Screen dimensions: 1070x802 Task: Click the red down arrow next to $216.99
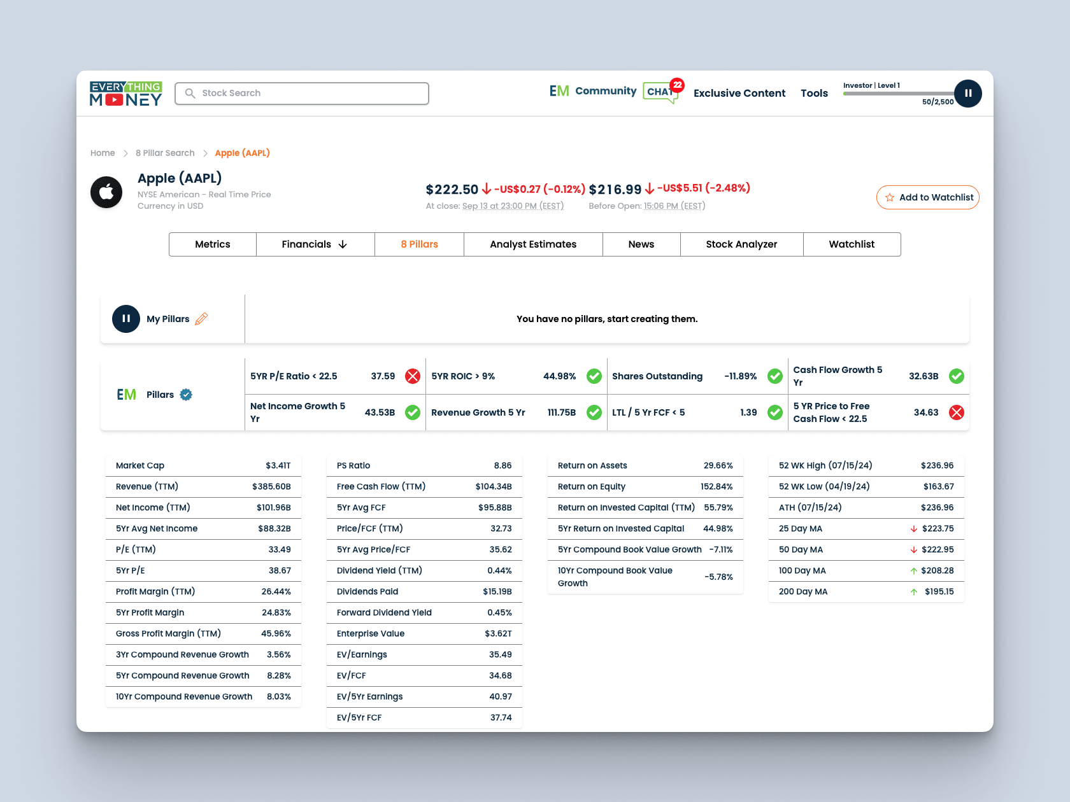pyautogui.click(x=650, y=189)
